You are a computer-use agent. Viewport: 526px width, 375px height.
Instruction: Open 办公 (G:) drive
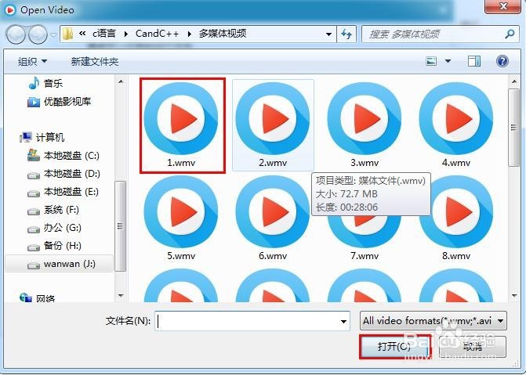point(54,228)
